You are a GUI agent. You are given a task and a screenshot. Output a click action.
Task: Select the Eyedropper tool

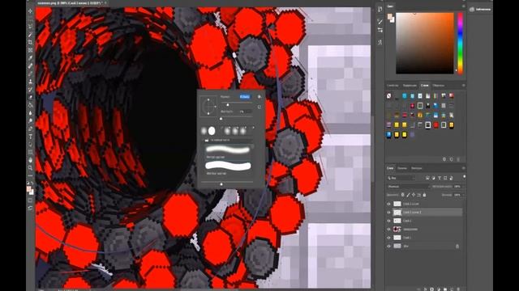(x=31, y=57)
